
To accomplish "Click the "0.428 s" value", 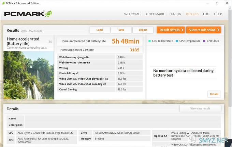I will coord(121,57).
